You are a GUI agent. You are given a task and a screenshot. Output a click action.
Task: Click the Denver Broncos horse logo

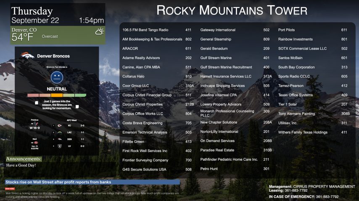click(x=27, y=56)
